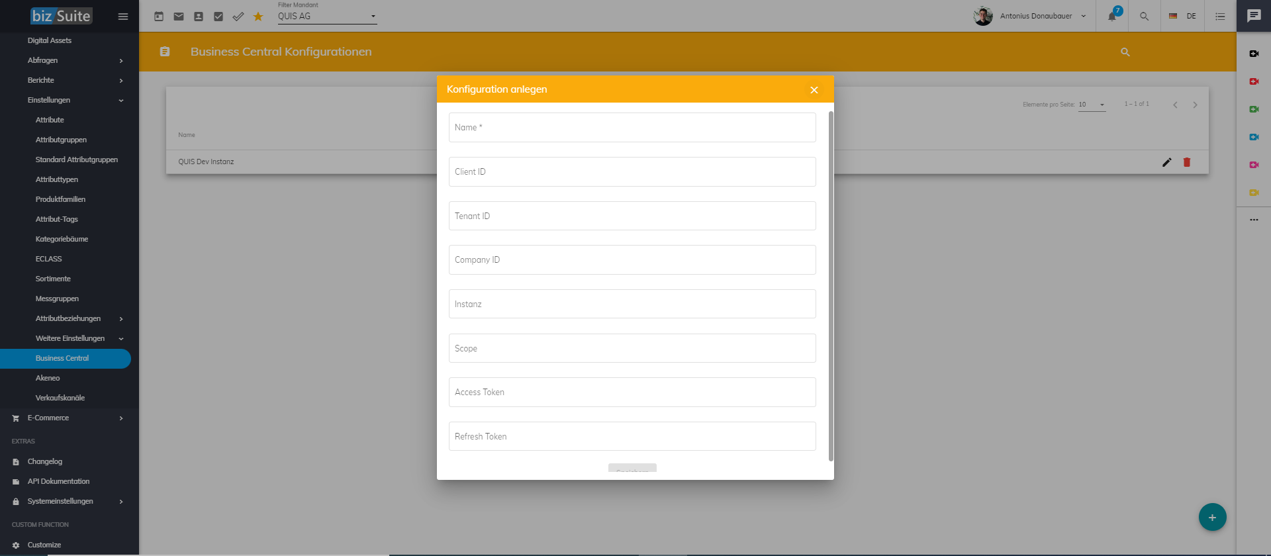
Task: Open Sortimente in the sidebar
Action: [53, 279]
